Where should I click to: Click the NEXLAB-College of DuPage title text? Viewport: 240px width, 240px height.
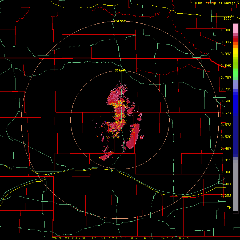point(213,3)
